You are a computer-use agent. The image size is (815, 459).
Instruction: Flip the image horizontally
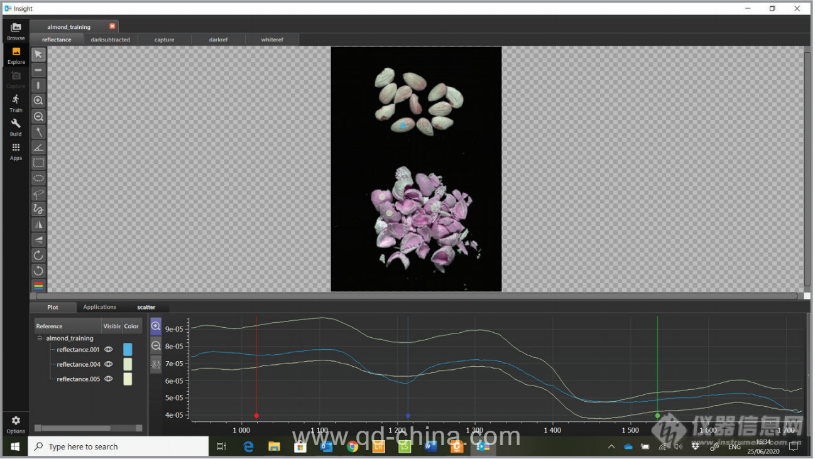38,224
